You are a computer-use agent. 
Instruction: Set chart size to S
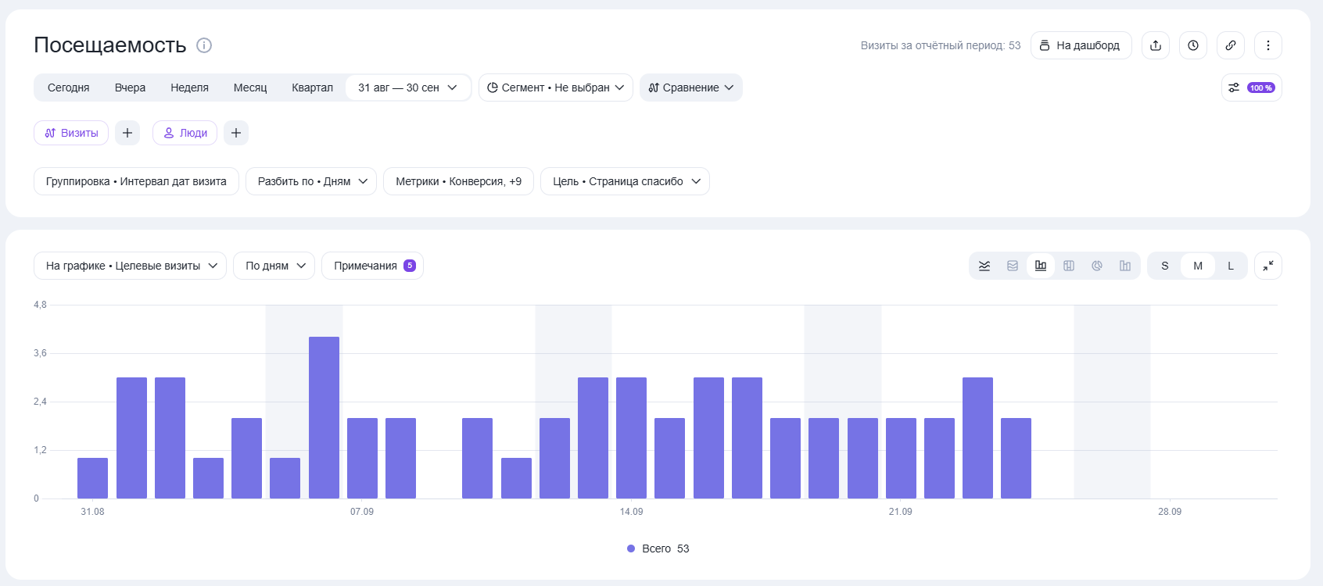coord(1165,266)
